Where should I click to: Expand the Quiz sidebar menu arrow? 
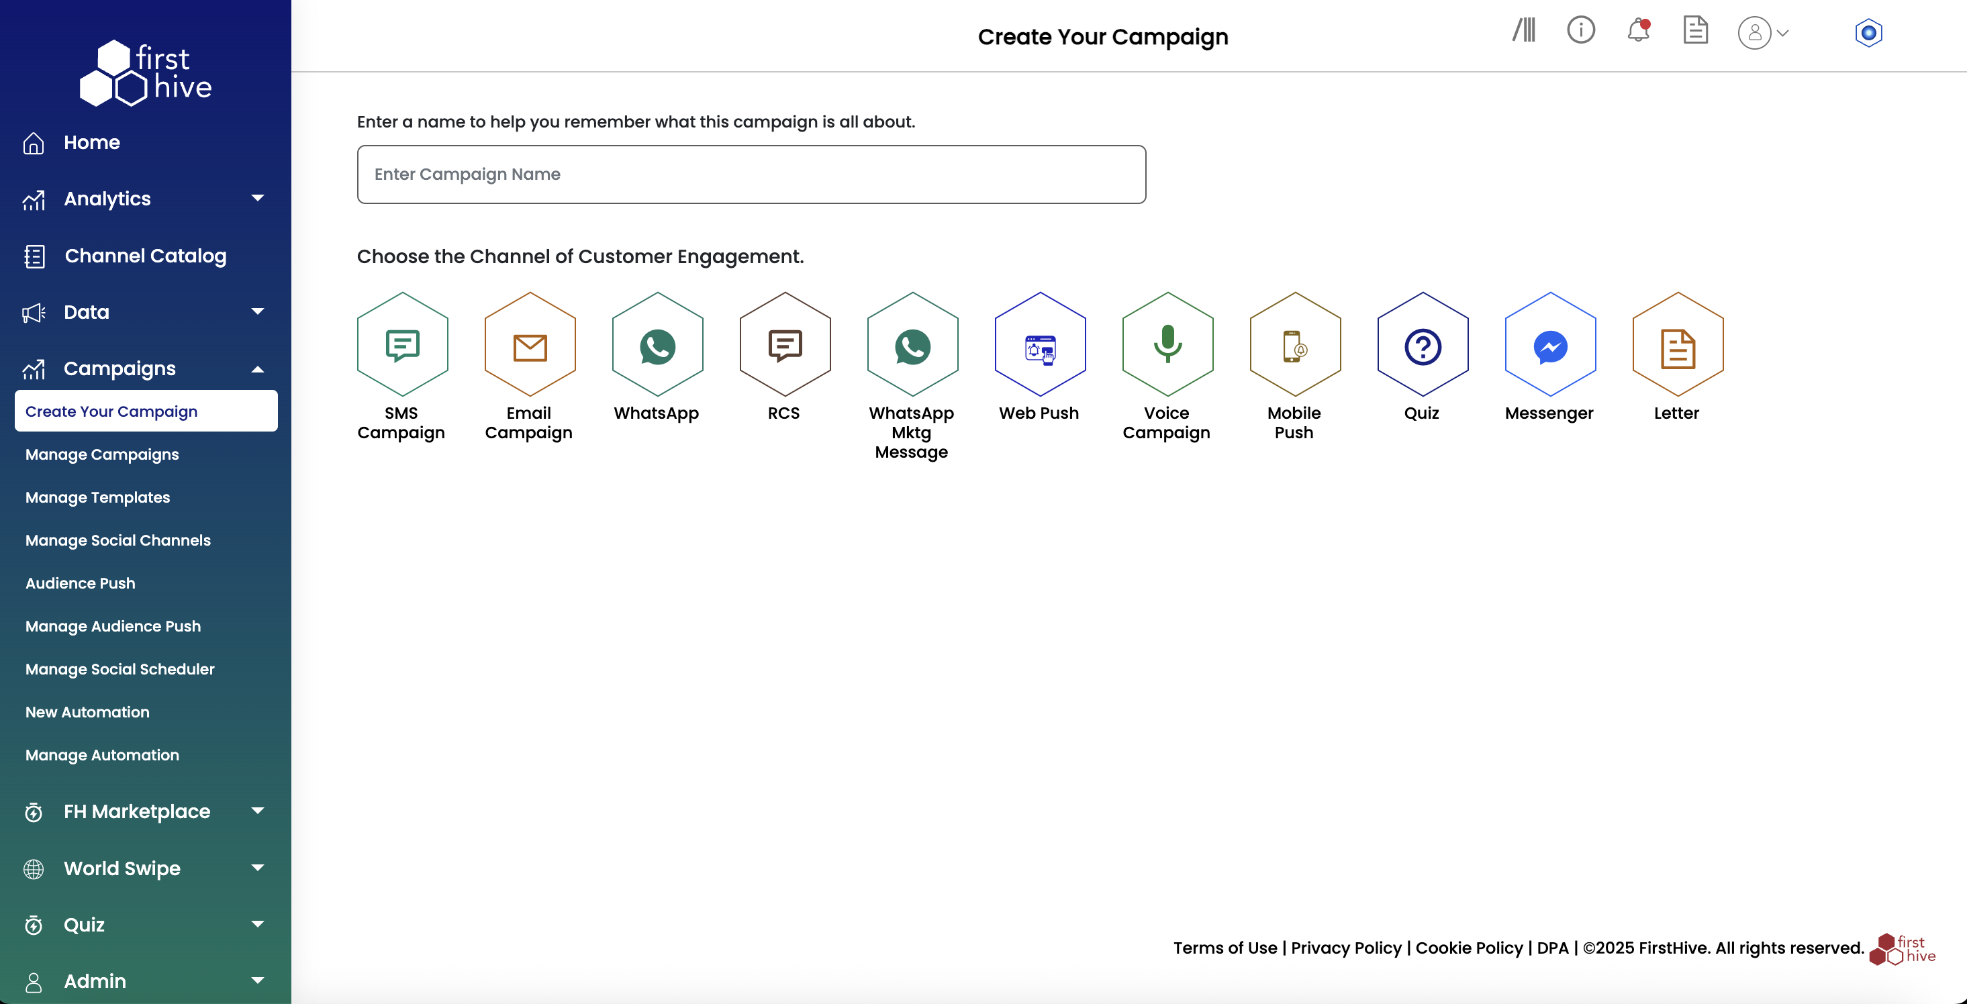(258, 924)
